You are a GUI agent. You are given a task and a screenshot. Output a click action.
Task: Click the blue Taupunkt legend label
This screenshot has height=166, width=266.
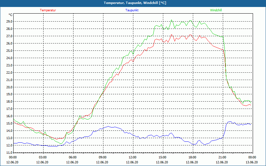(132, 10)
